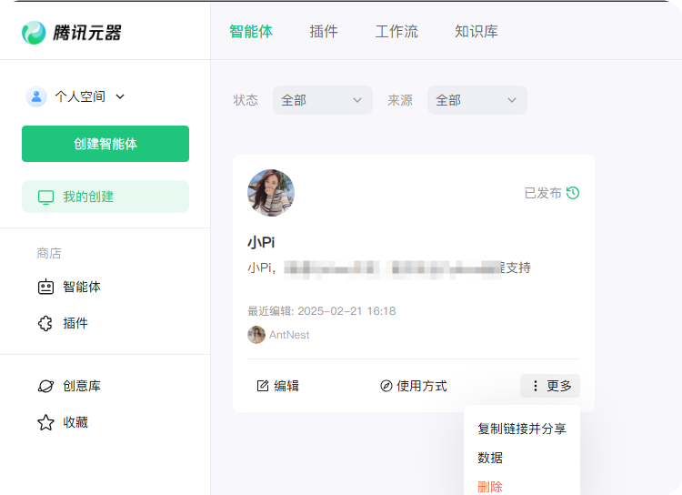Click the 我的创建 monitor icon

point(45,197)
